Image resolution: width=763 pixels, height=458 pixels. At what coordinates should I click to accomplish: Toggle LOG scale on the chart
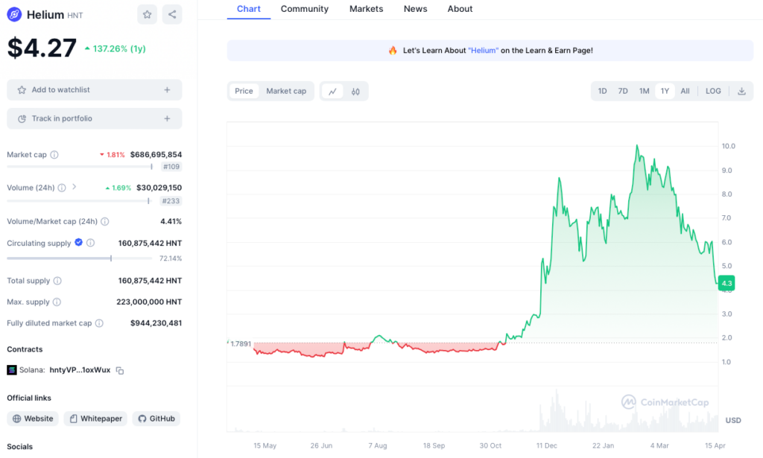click(712, 90)
